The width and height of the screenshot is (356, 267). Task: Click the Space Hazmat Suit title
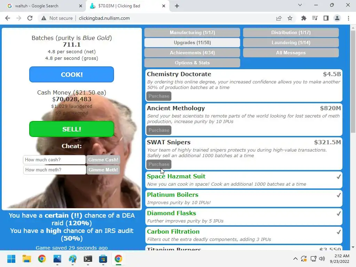pos(176,176)
